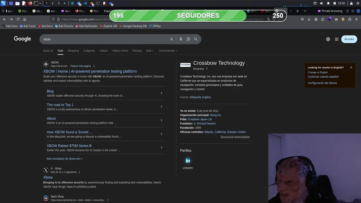Open the X Xbow profile result link
Image resolution: width=361 pixels, height=203 pixels.
(48, 177)
